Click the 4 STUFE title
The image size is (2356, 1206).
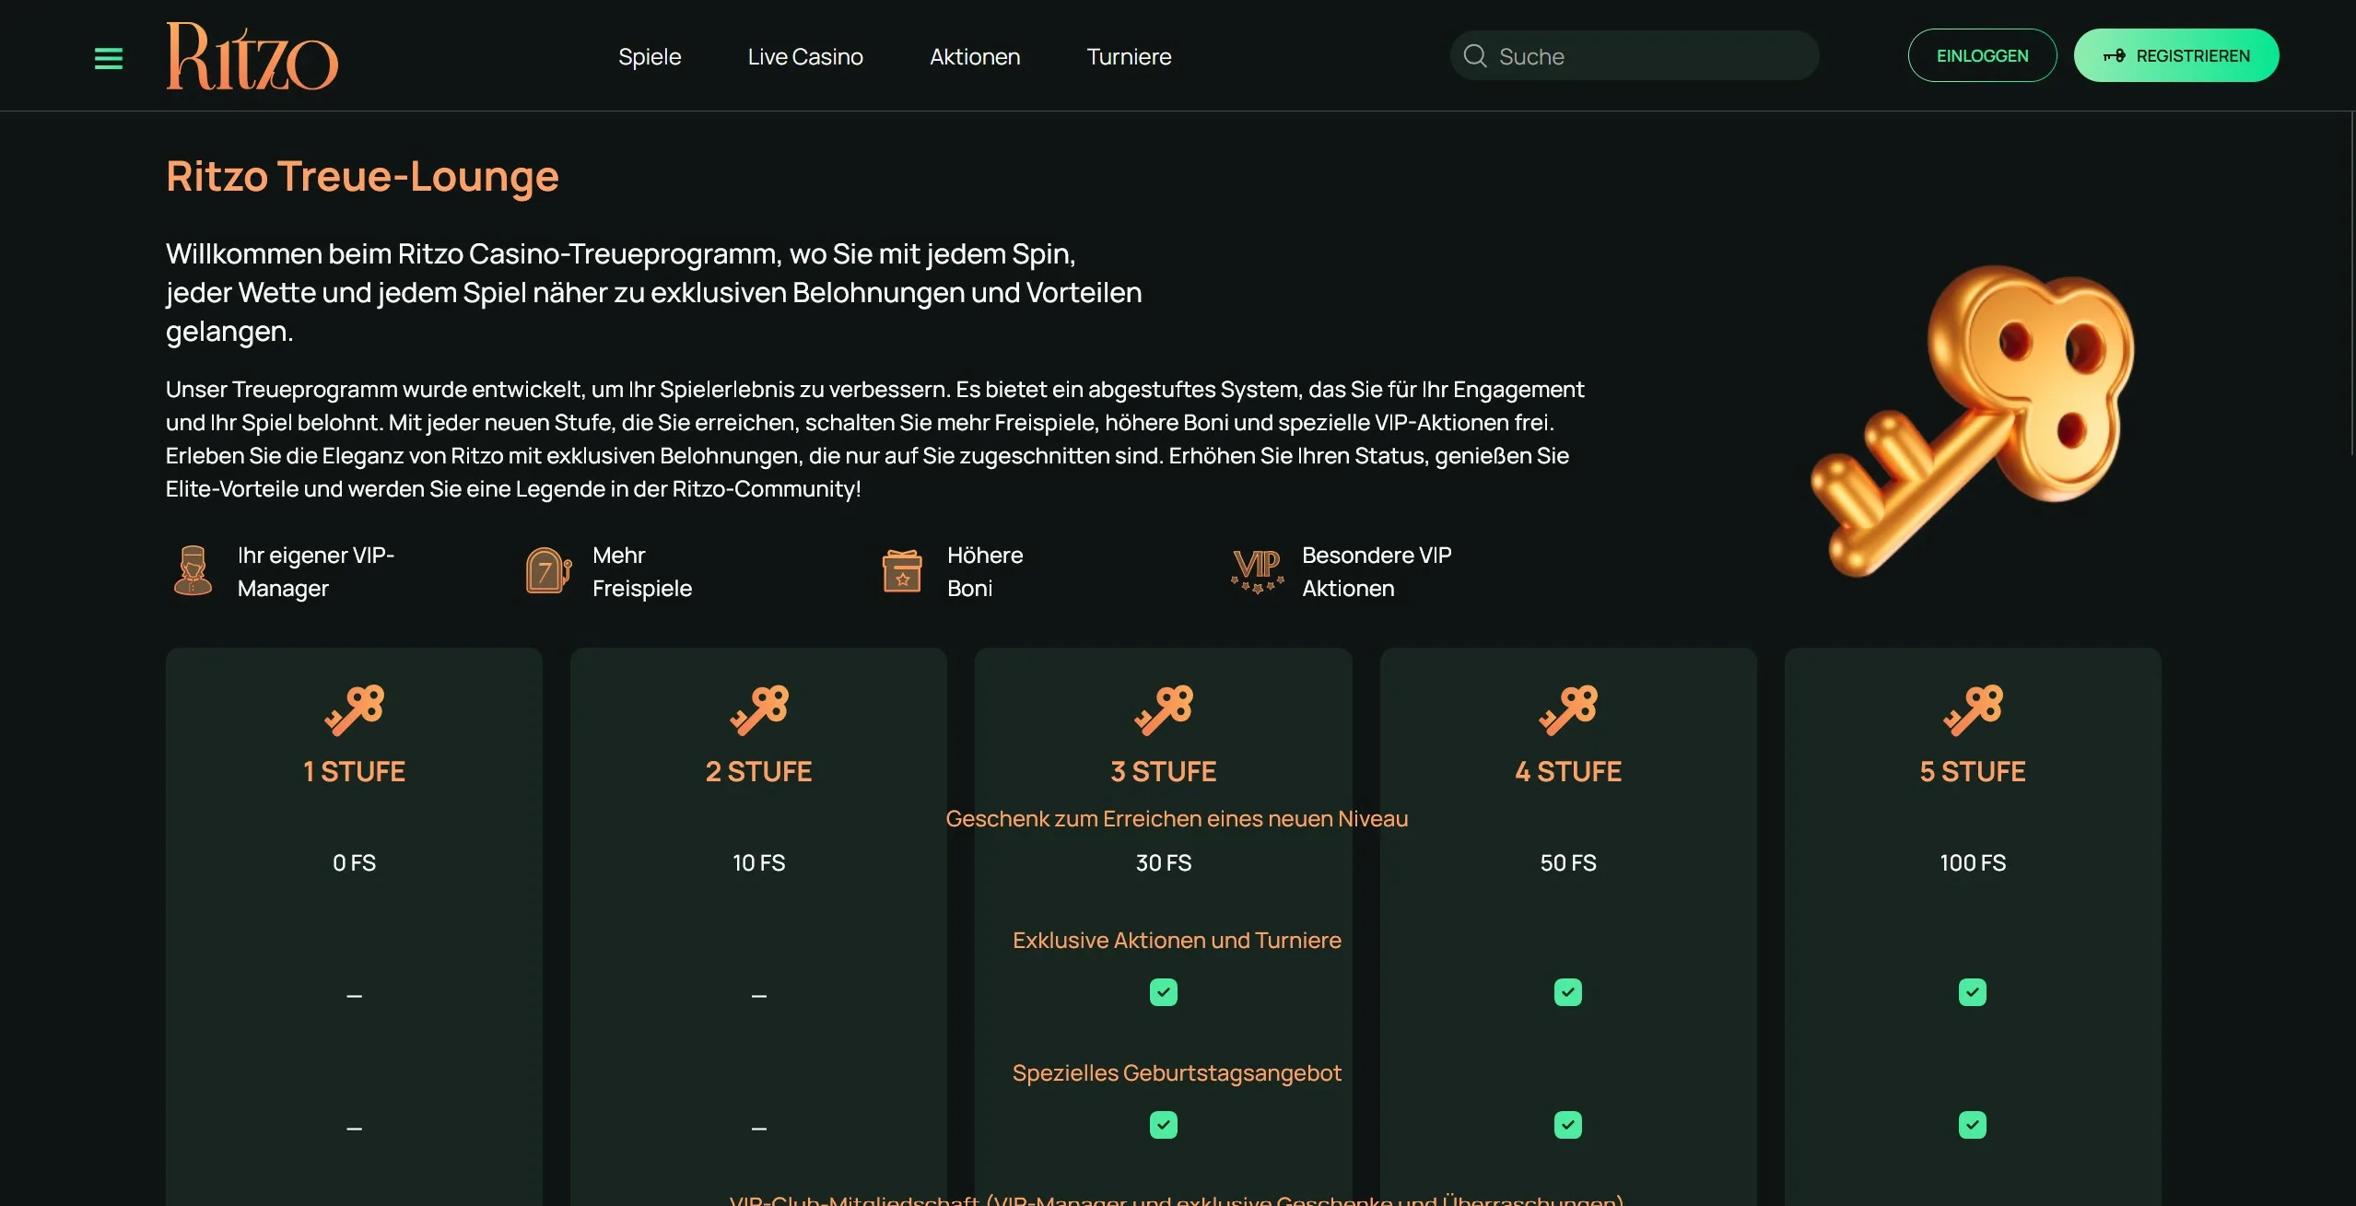(x=1568, y=771)
